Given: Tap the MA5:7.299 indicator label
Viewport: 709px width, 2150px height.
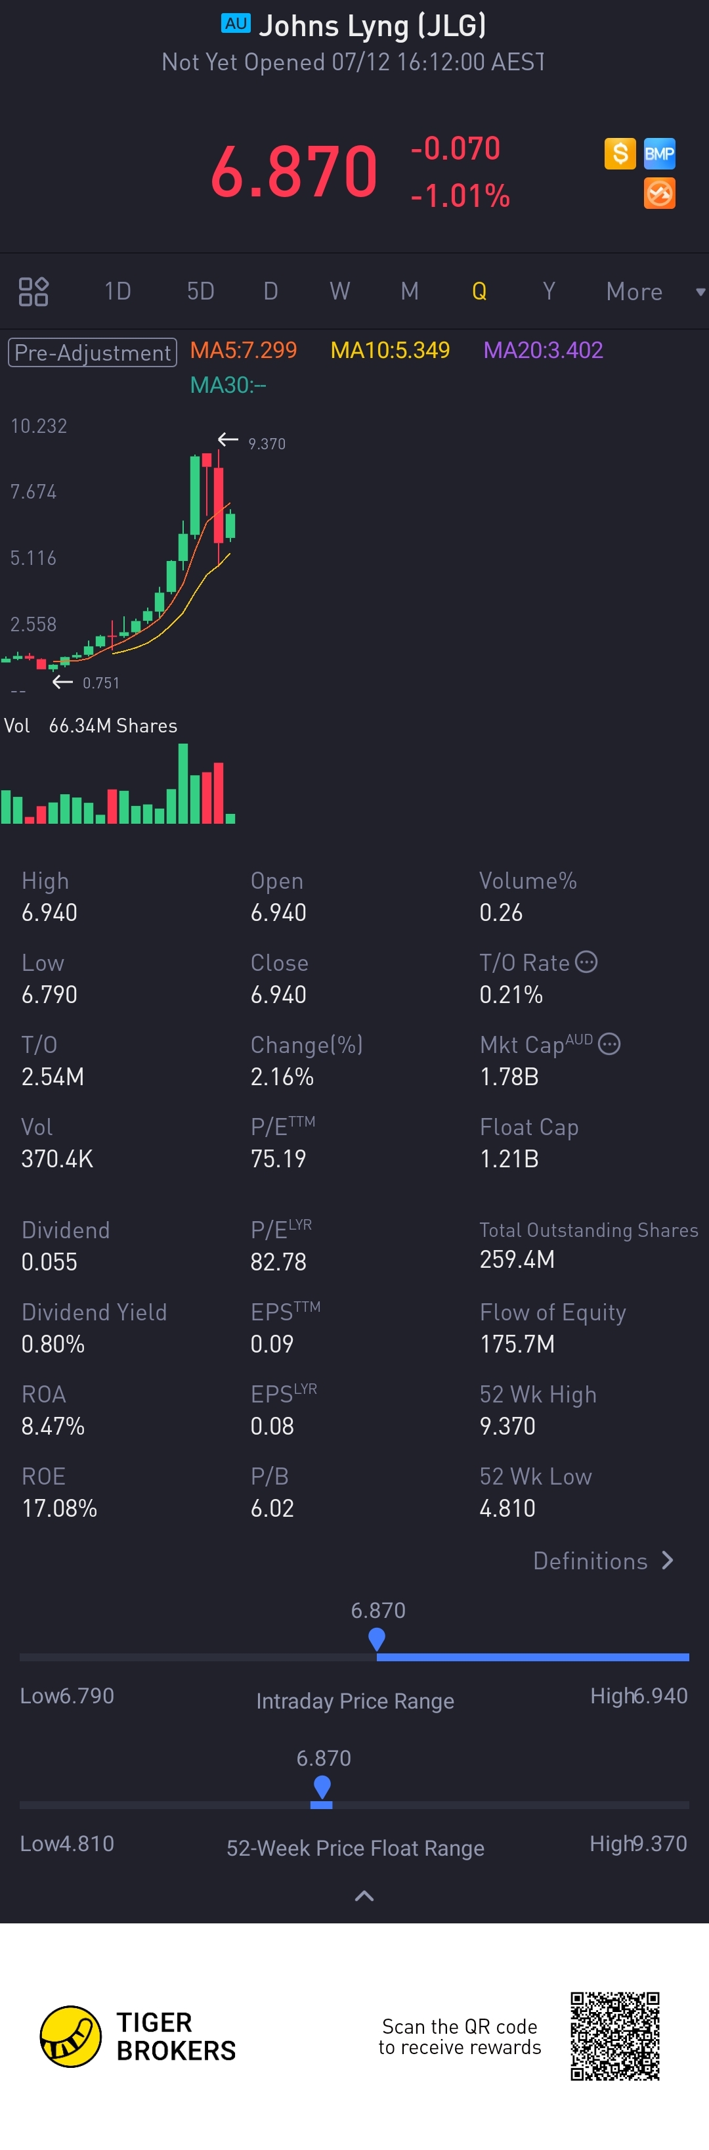Looking at the screenshot, I should (x=244, y=349).
